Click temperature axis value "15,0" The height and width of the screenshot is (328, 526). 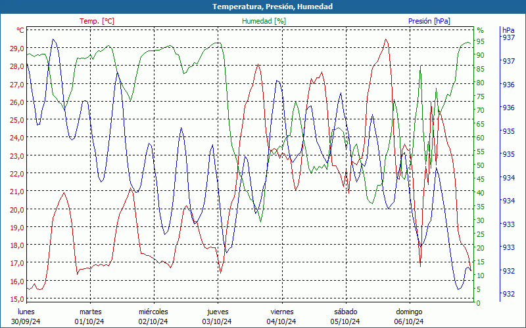[x=17, y=298]
